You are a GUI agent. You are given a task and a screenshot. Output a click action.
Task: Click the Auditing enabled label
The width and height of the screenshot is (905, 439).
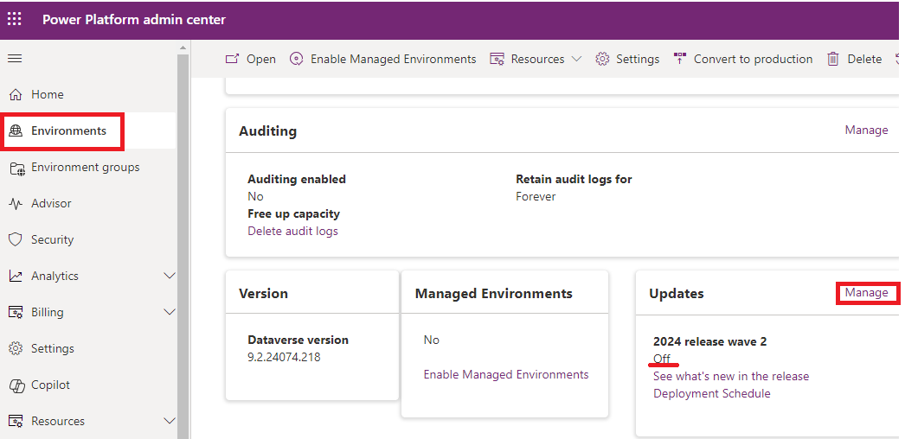(x=297, y=179)
